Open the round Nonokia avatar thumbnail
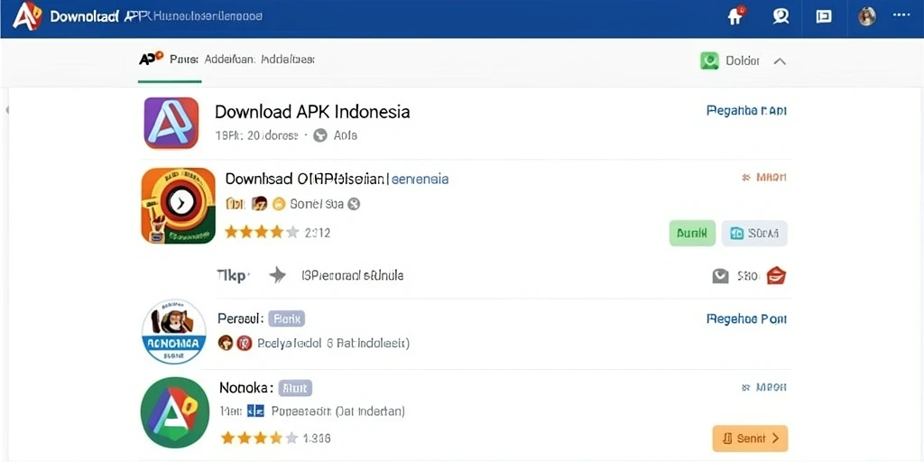The image size is (924, 462). (174, 331)
